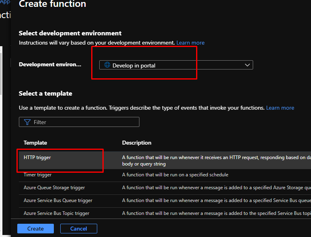Select the HTTP trigger template
311x237 pixels.
coord(37,157)
